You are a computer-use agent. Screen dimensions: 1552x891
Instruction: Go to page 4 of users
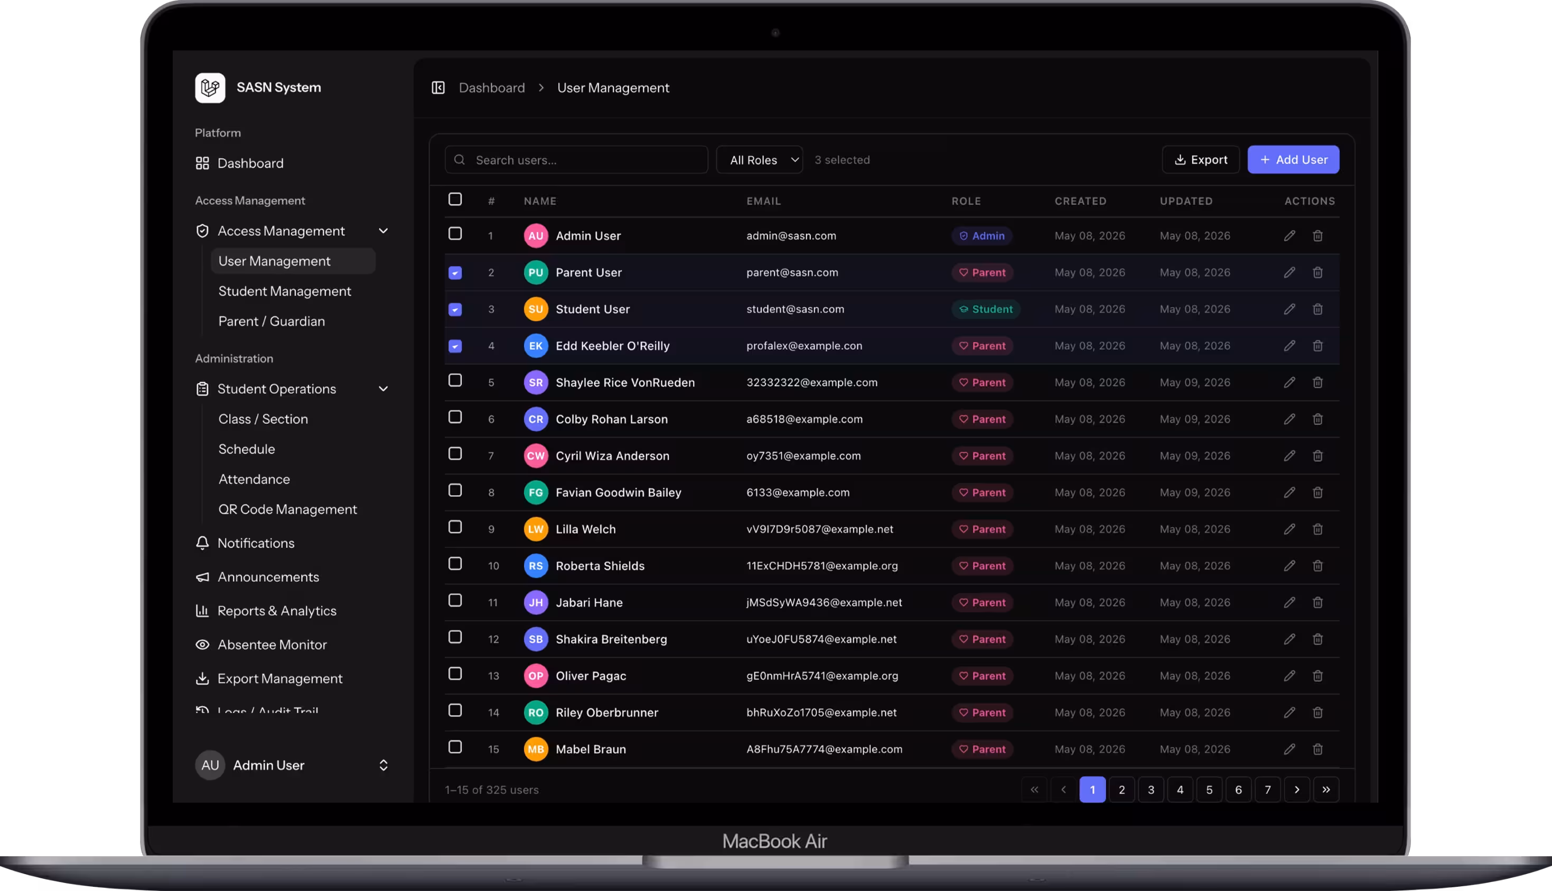(1180, 790)
